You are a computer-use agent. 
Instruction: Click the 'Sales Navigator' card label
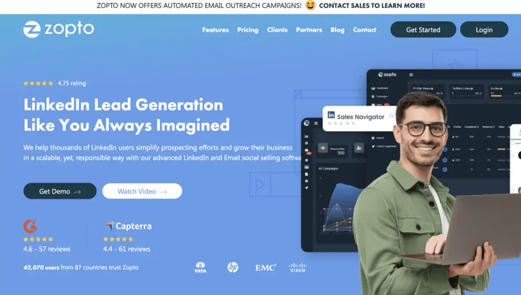coord(361,117)
